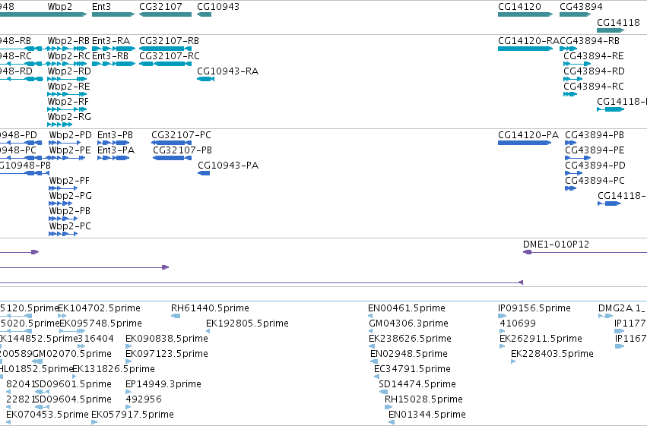647x426 pixels.
Task: Click Wbp2-PD protein label
Action: (70, 134)
